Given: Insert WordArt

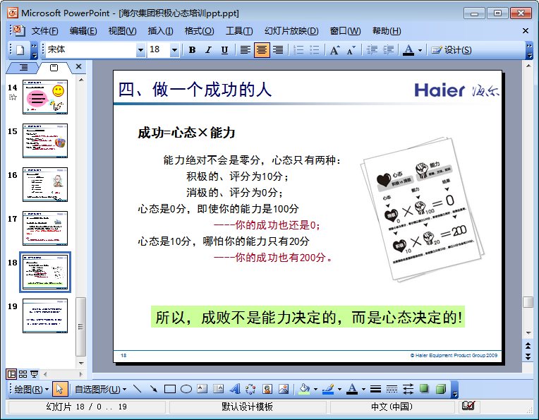Looking at the screenshot, I should (x=235, y=389).
